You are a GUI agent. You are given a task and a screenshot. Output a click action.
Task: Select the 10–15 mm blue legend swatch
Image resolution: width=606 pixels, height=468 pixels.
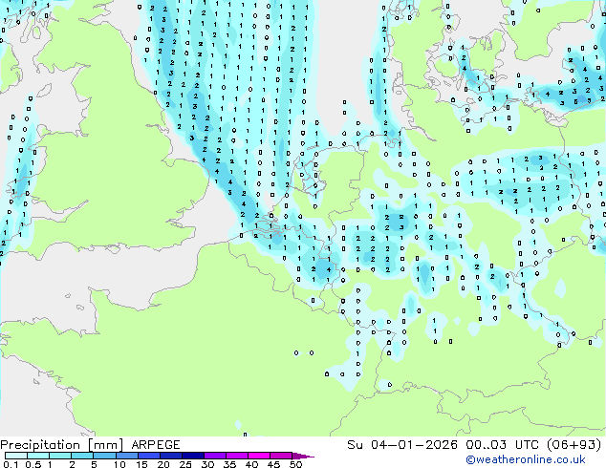click(x=126, y=456)
